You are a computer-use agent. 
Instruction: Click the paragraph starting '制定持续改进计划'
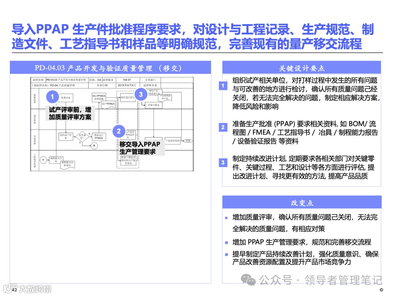tap(303, 167)
